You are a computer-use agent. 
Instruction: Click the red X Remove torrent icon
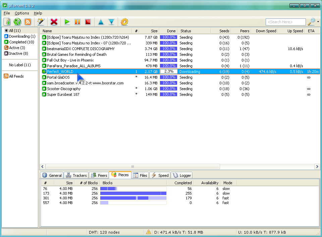point(54,22)
